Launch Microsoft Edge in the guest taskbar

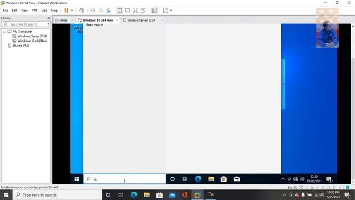coord(198,179)
